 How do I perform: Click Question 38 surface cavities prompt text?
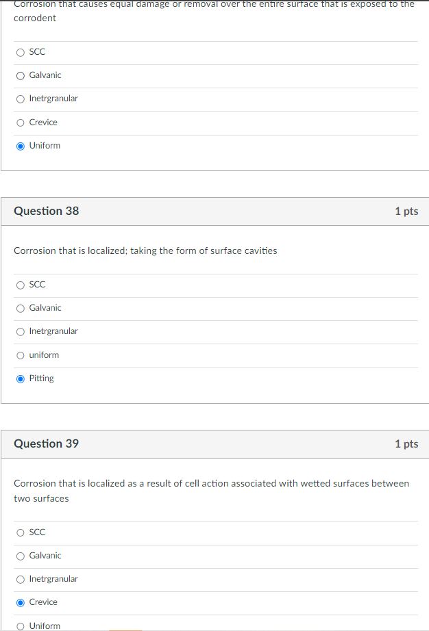(145, 250)
